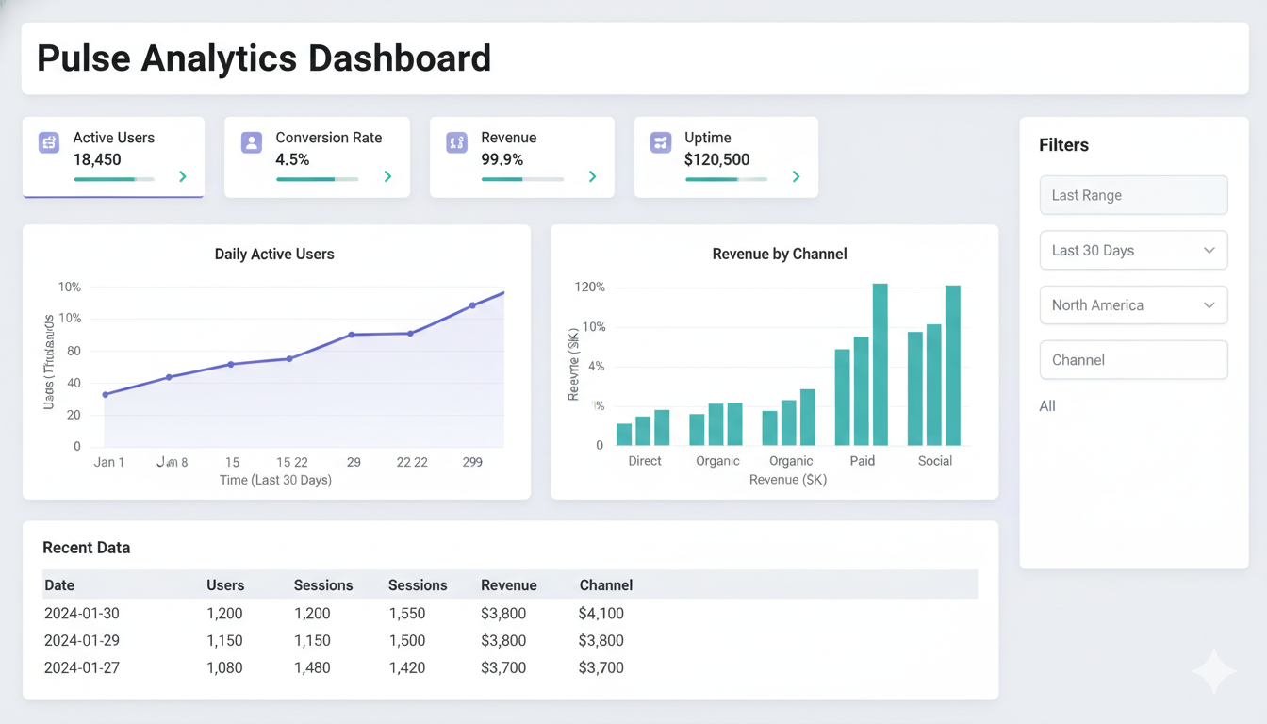Screen dimensions: 1267x724
Task: Click the Uptime card chevron arrow
Action: click(x=797, y=176)
